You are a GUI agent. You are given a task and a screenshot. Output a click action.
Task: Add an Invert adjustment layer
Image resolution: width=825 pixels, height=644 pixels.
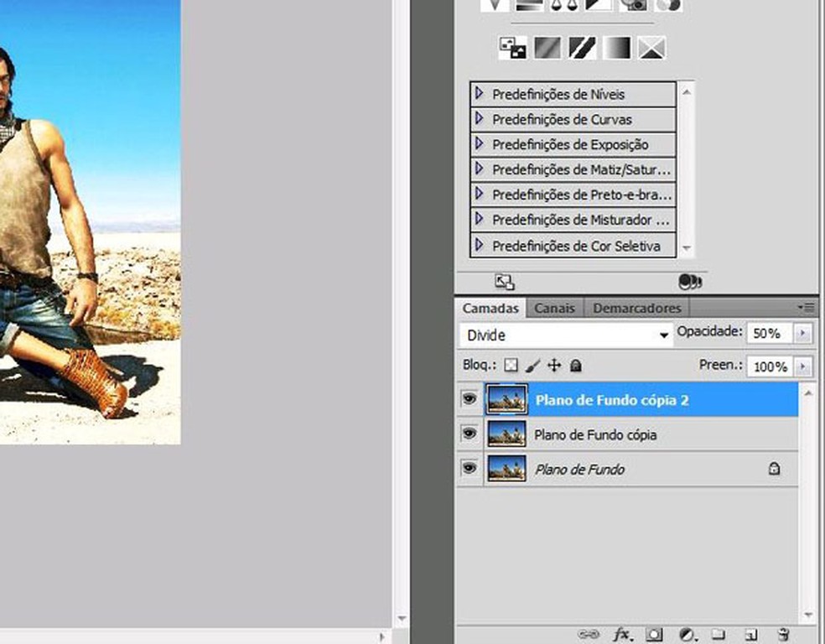pyautogui.click(x=512, y=49)
